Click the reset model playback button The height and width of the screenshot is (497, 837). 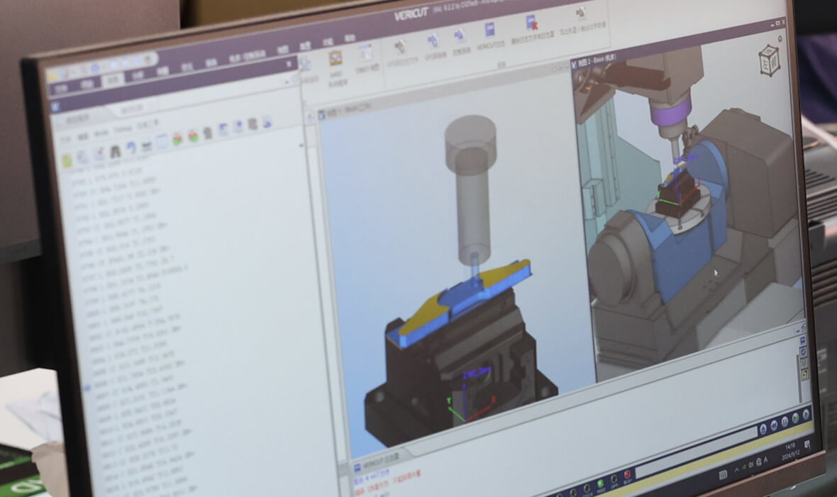[763, 429]
